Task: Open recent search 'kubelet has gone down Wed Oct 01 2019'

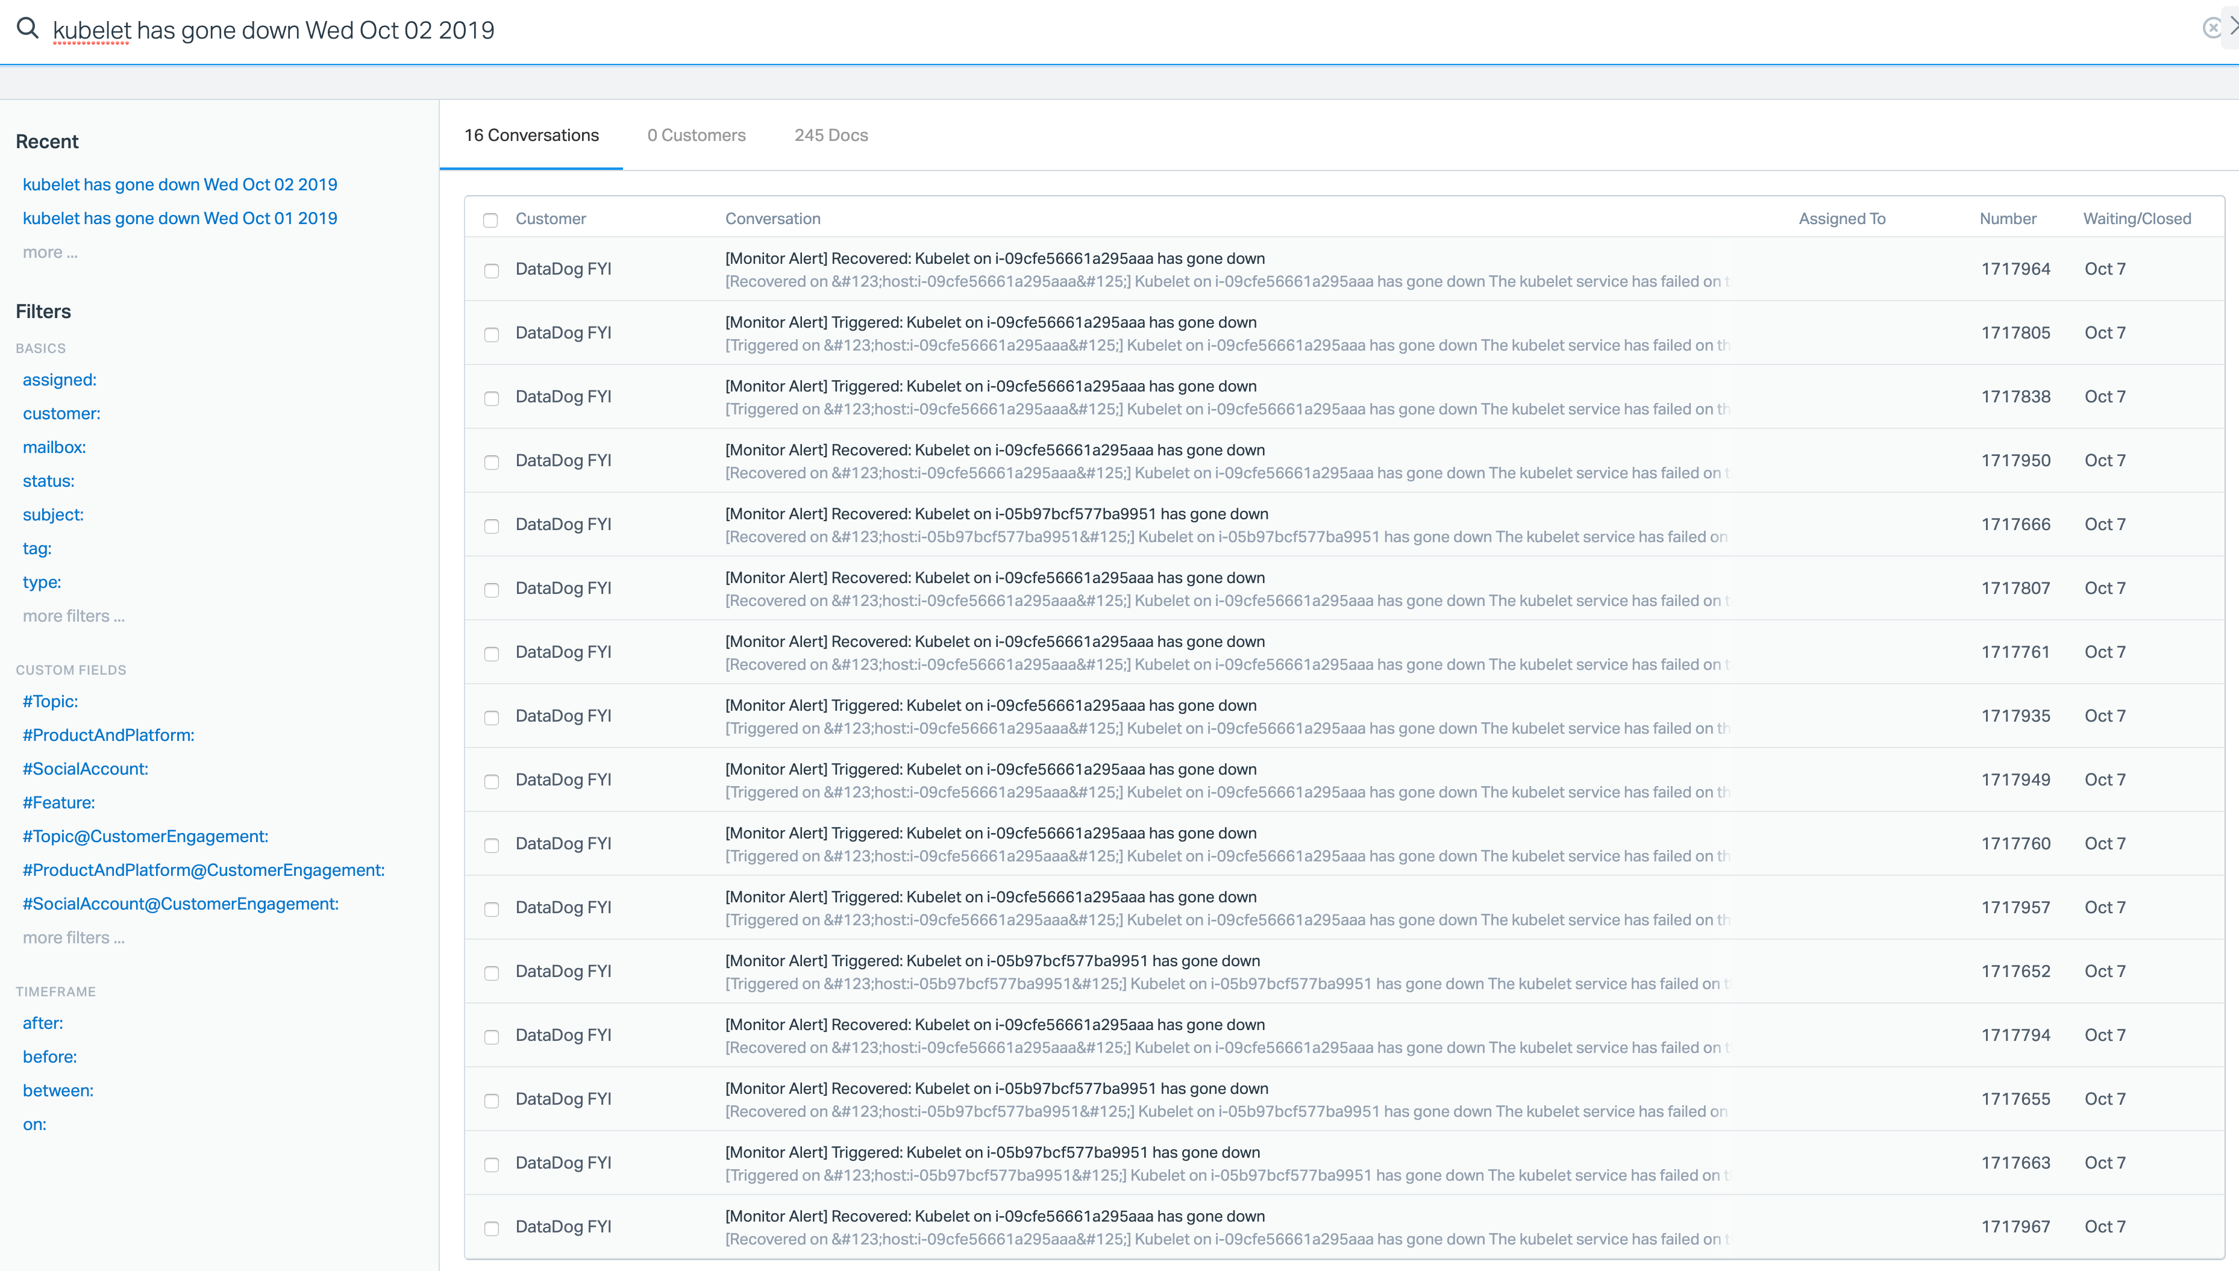Action: [180, 218]
